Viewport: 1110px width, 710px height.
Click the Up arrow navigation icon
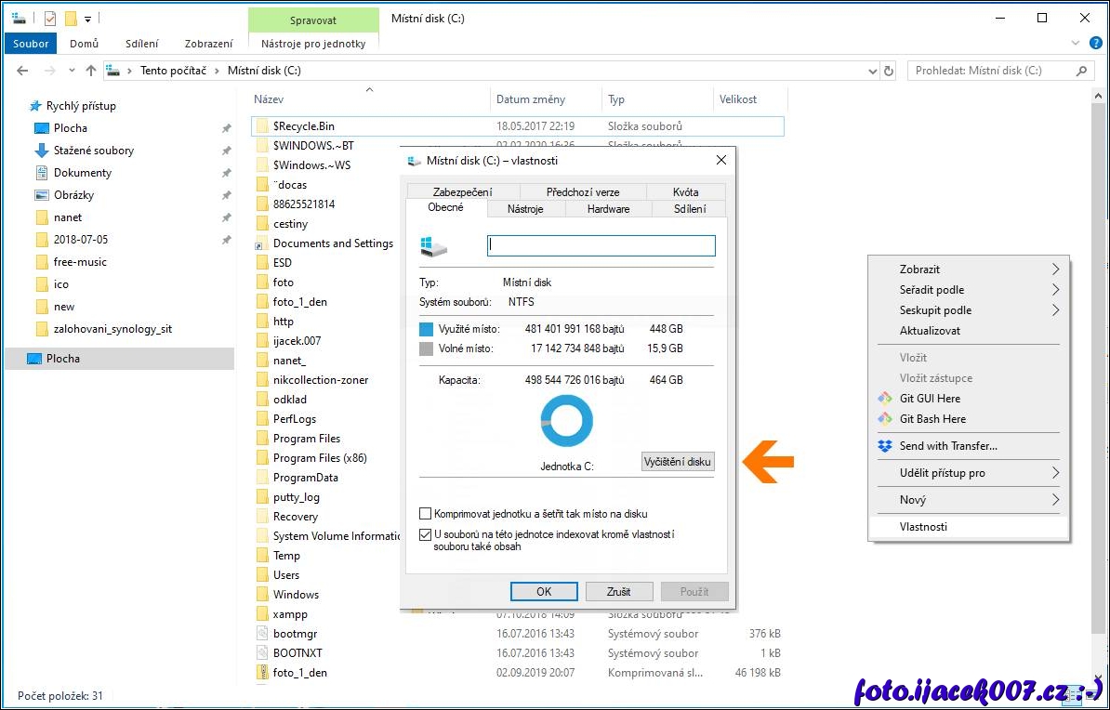tap(90, 71)
